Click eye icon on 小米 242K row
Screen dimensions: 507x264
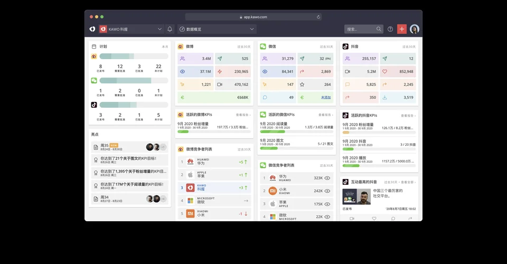[327, 191]
